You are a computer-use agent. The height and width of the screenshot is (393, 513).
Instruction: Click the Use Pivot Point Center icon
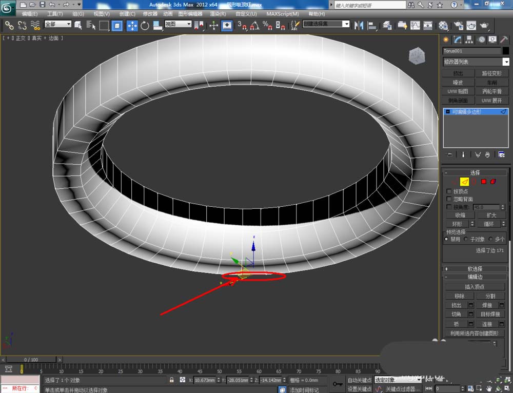coord(199,25)
